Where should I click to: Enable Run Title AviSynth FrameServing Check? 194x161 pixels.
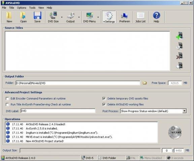pyautogui.click(x=7, y=104)
